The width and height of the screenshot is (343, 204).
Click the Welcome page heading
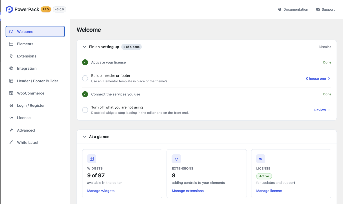coord(89,30)
